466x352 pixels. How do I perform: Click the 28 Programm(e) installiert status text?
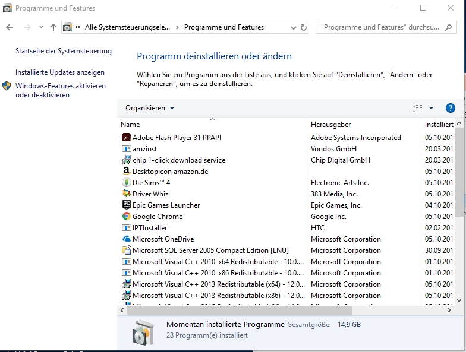click(x=207, y=335)
